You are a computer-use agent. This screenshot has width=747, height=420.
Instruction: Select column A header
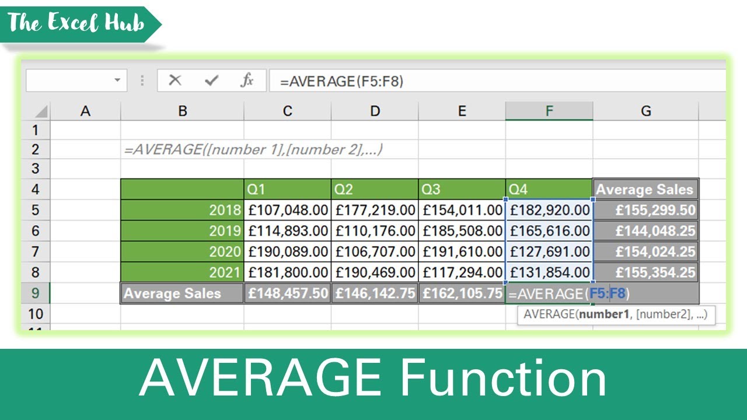tap(86, 111)
